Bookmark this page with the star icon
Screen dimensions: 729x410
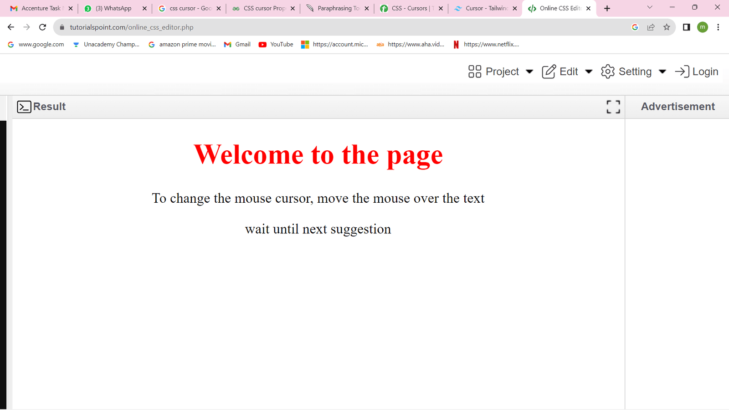pos(667,27)
